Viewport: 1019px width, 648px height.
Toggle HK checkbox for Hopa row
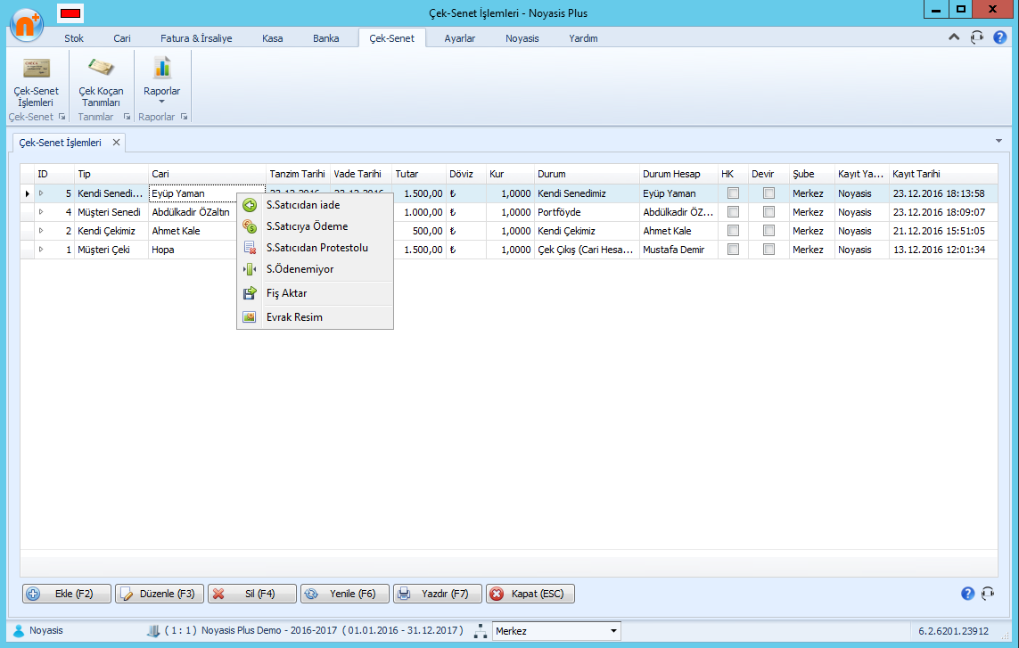pos(733,250)
